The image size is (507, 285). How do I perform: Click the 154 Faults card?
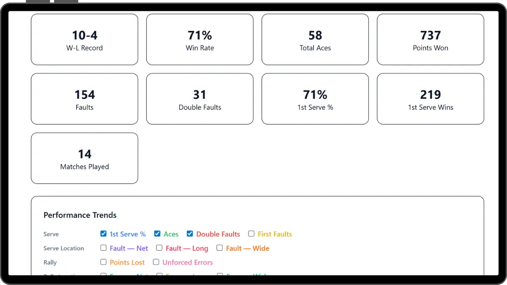tap(84, 99)
